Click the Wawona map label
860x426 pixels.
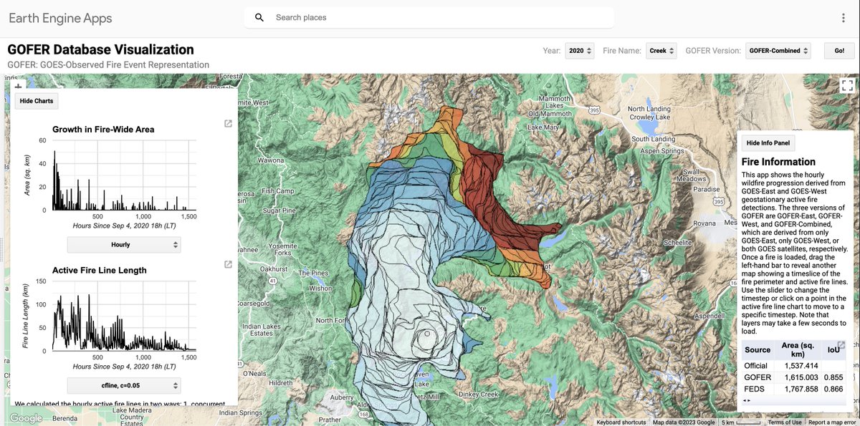click(271, 160)
